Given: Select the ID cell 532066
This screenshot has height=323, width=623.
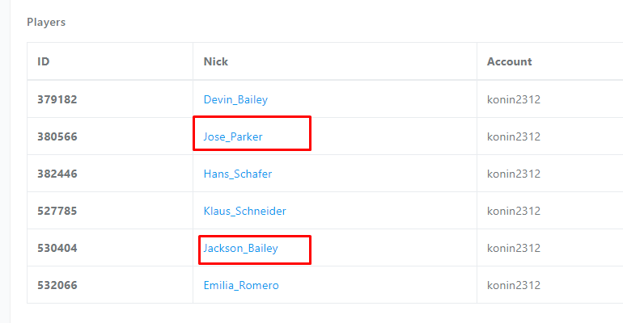Looking at the screenshot, I should point(57,285).
